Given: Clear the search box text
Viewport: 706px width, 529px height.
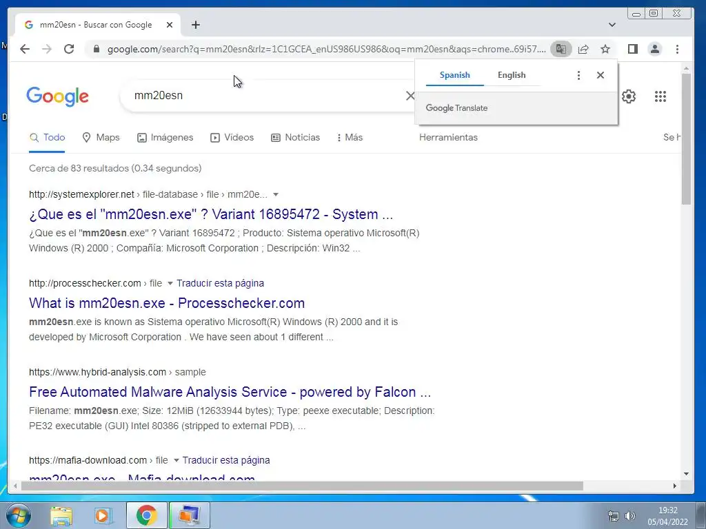Looking at the screenshot, I should pos(410,95).
